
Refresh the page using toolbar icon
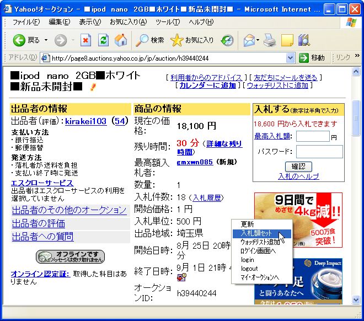(x=103, y=40)
